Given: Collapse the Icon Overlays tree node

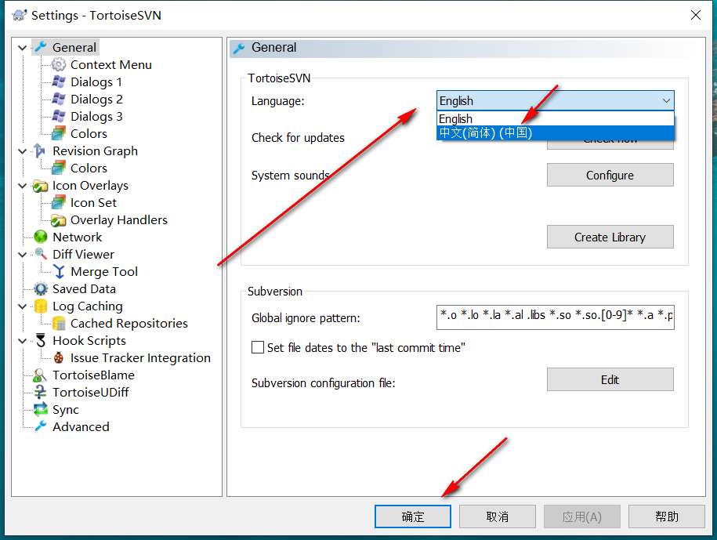Looking at the screenshot, I should click(22, 186).
